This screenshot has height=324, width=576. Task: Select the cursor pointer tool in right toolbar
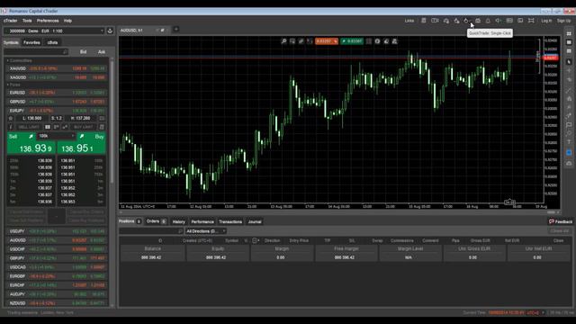[569, 61]
